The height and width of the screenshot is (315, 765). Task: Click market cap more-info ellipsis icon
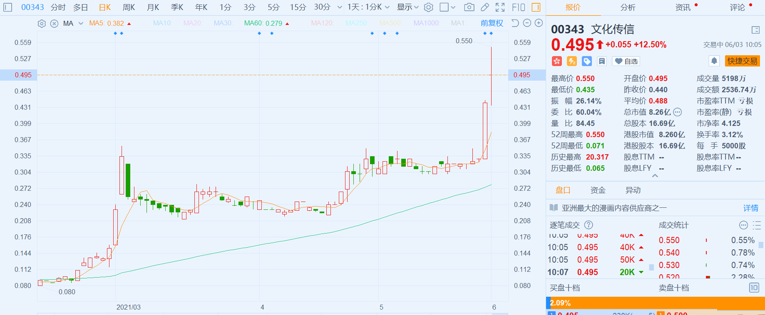(678, 112)
